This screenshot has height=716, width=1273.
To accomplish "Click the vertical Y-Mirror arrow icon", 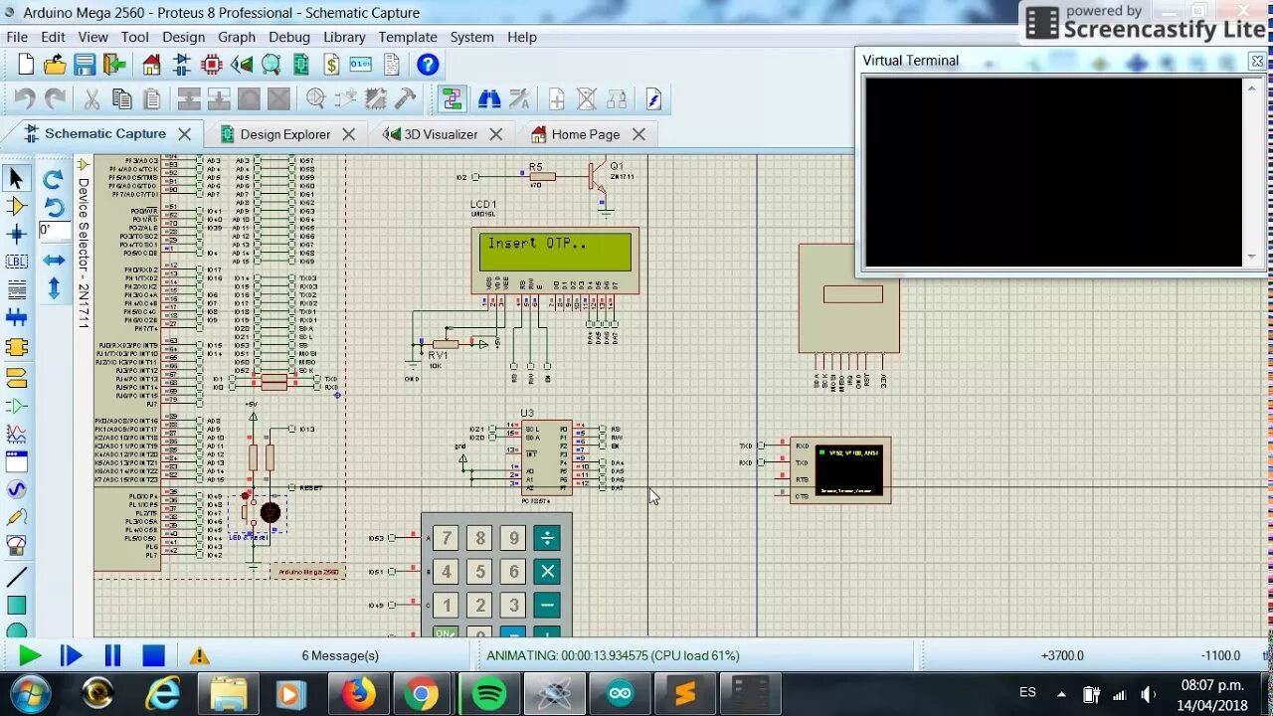I will [54, 288].
